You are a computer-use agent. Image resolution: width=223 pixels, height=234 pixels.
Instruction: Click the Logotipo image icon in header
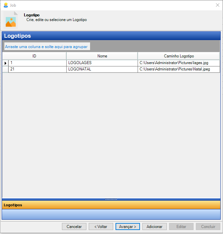coord(11,20)
